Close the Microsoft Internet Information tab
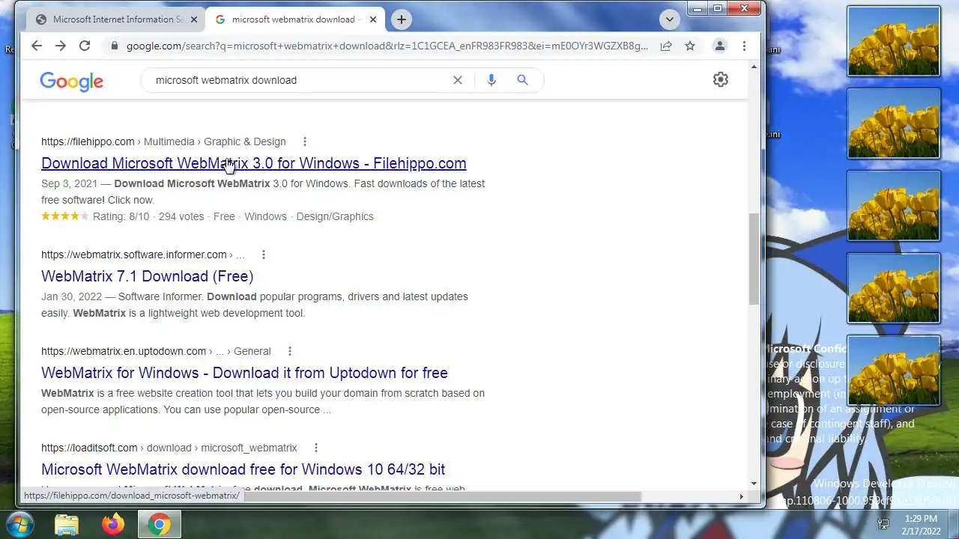959x539 pixels. (194, 19)
